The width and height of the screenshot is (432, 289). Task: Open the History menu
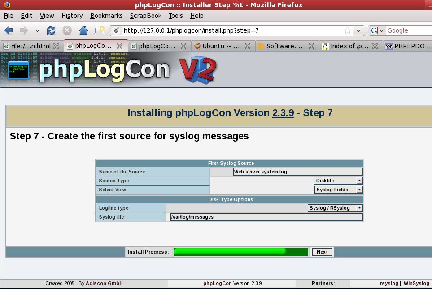click(x=72, y=16)
